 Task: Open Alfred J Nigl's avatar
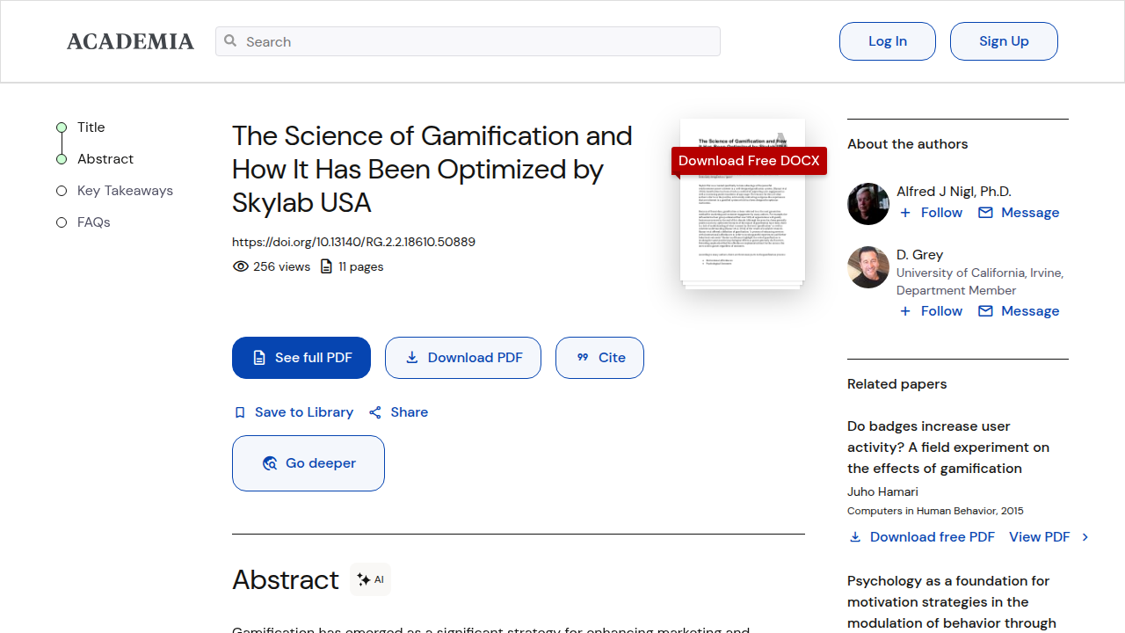868,204
